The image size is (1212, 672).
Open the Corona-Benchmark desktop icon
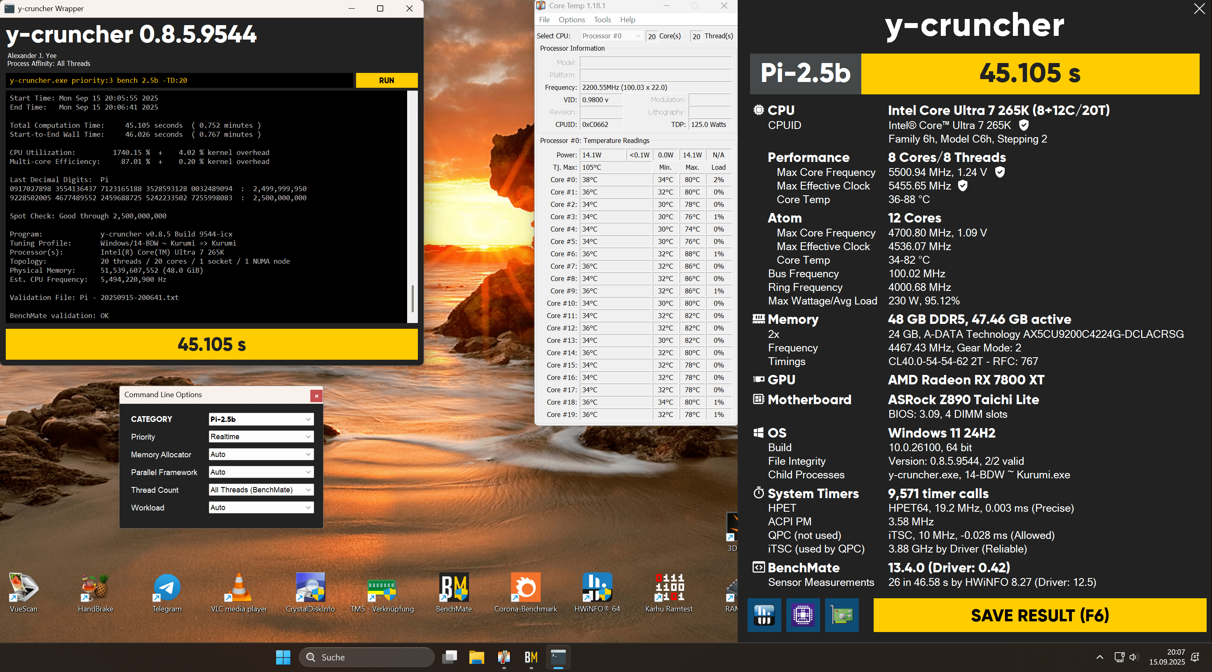click(x=525, y=588)
